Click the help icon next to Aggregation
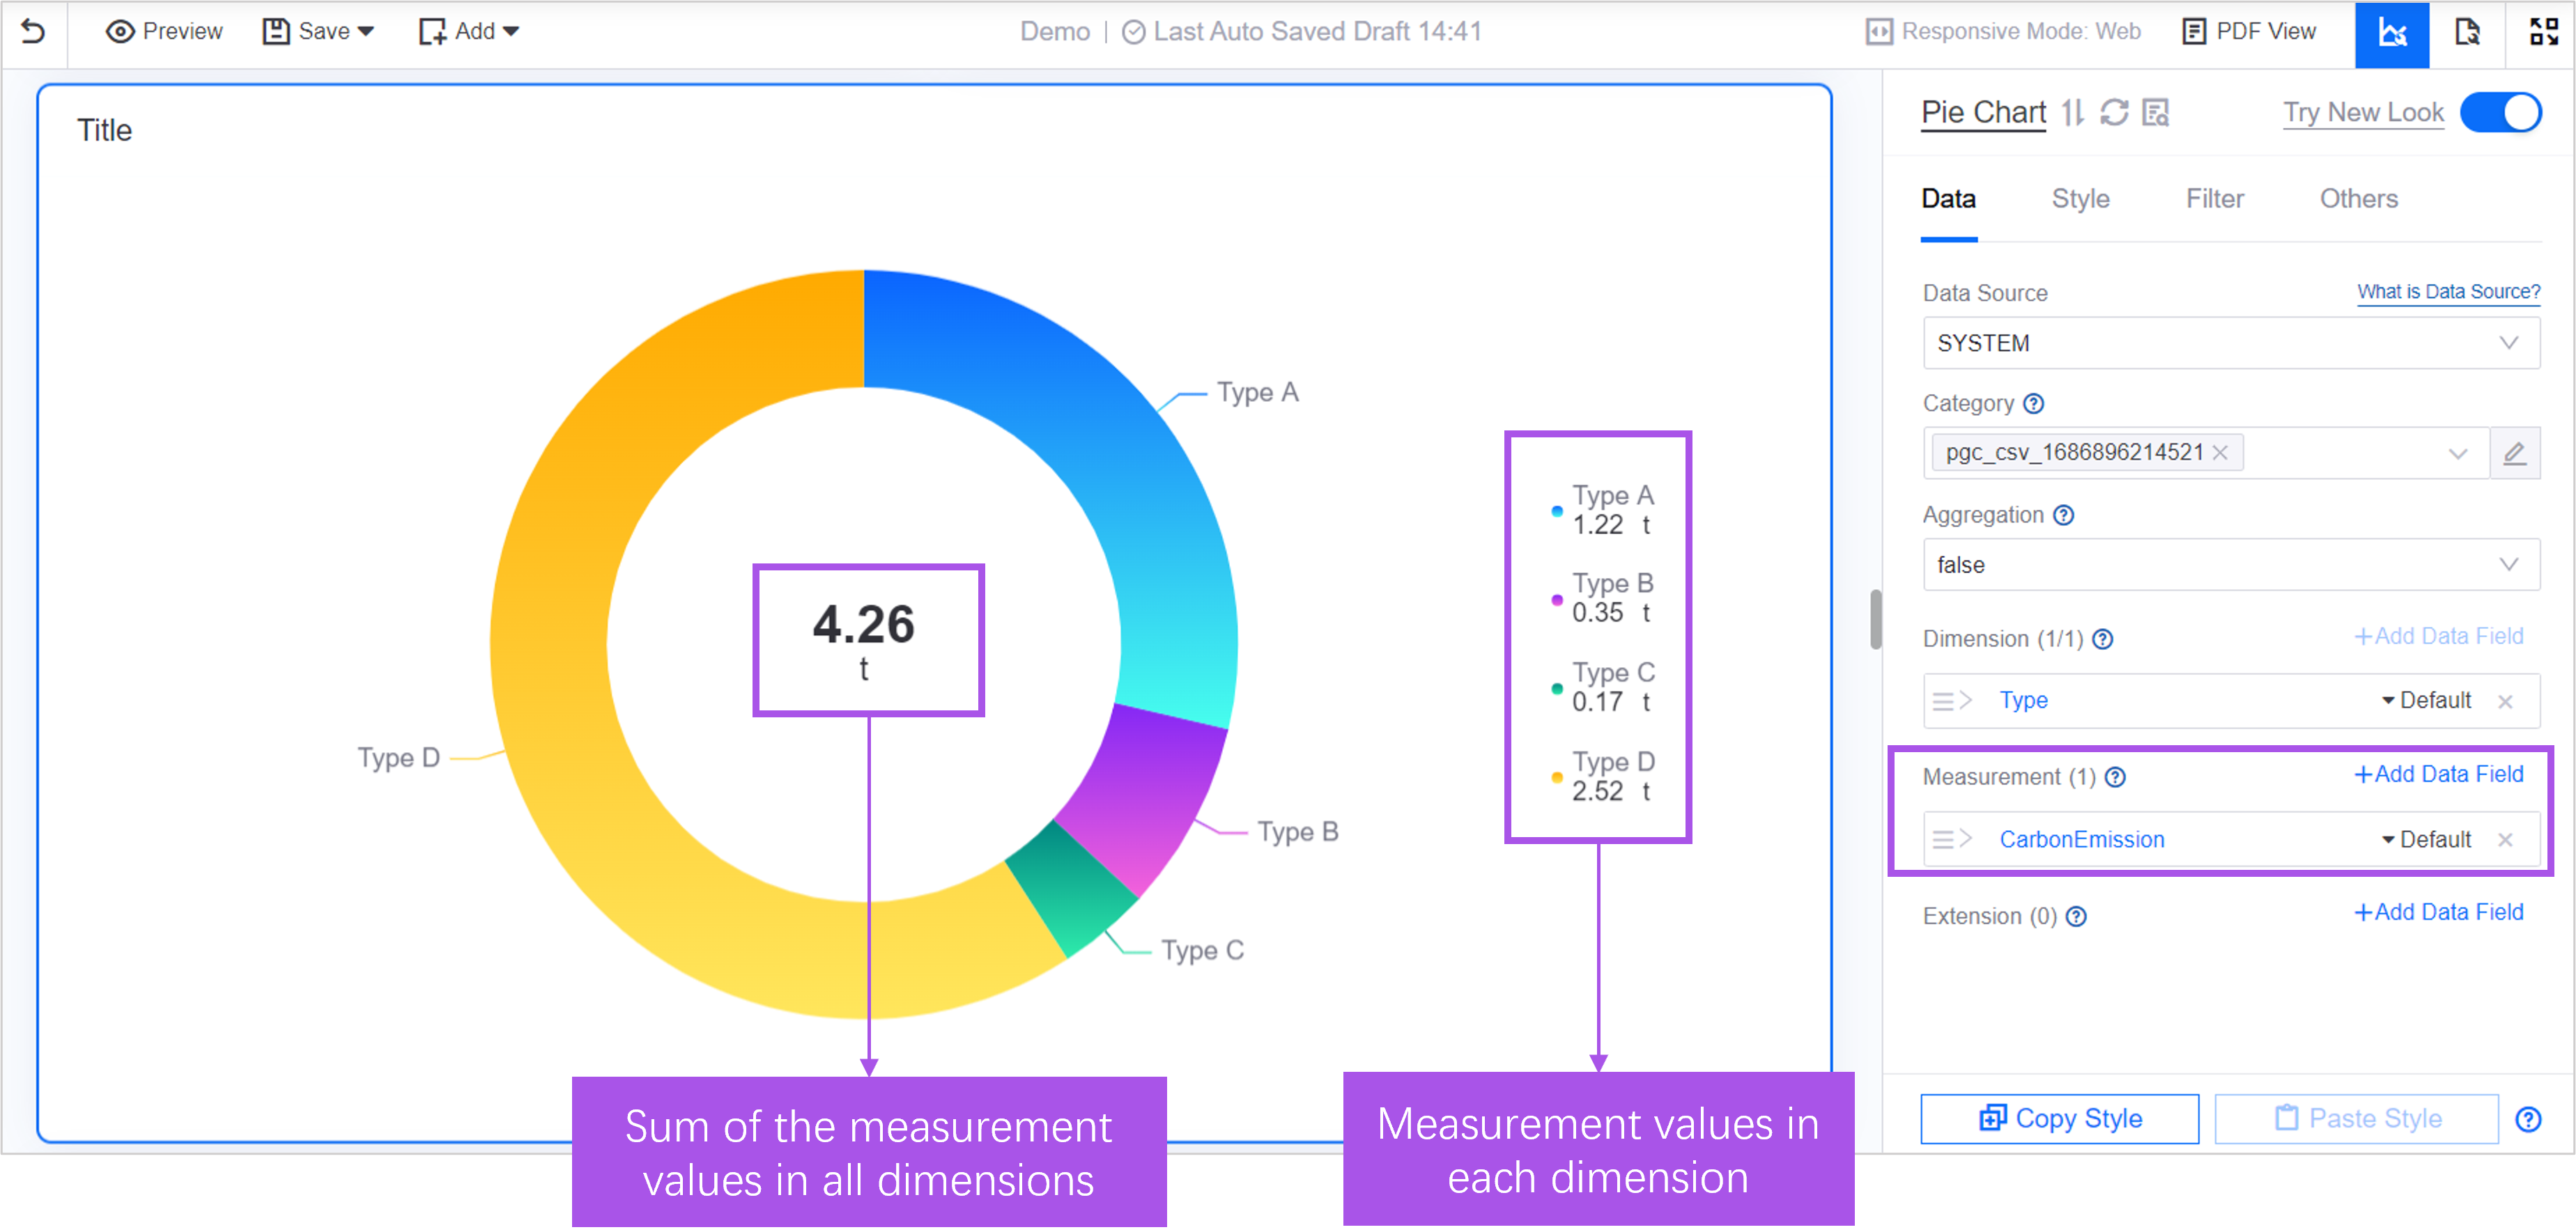2576x1232 pixels. click(x=2064, y=515)
